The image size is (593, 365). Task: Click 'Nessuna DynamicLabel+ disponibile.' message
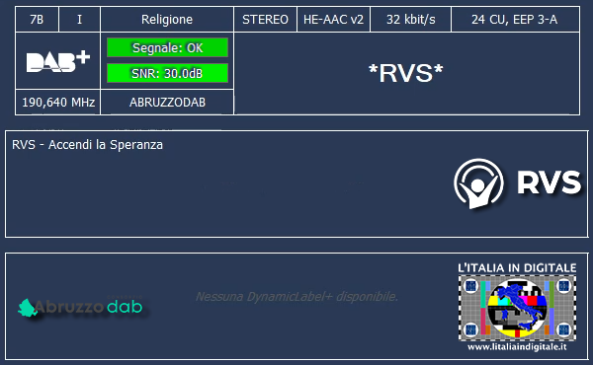click(296, 297)
